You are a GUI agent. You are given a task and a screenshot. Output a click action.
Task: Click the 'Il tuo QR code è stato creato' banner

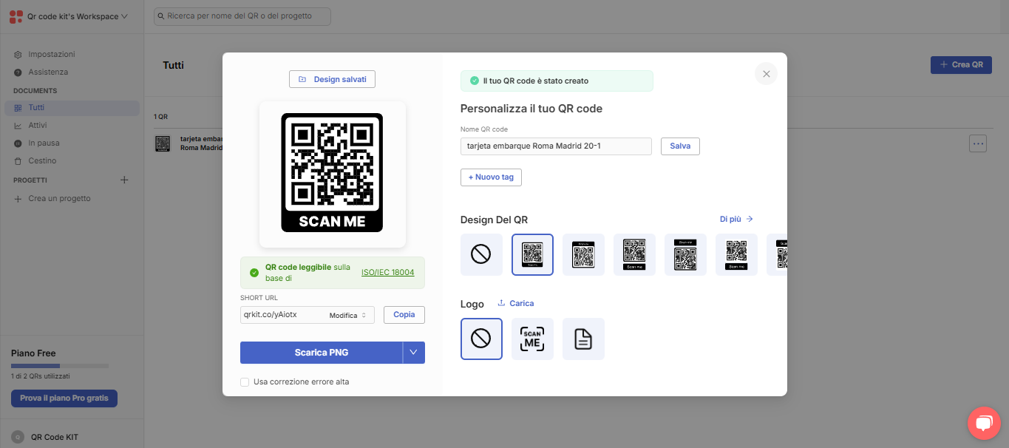coord(557,81)
